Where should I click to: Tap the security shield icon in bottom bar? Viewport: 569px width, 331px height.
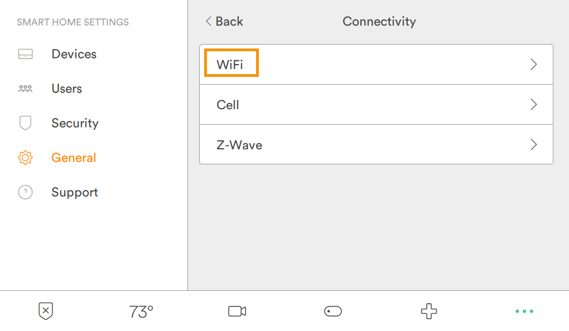tap(45, 311)
